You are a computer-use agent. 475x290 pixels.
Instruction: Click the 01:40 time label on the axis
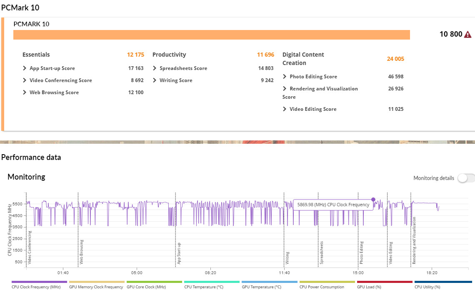[63, 273]
